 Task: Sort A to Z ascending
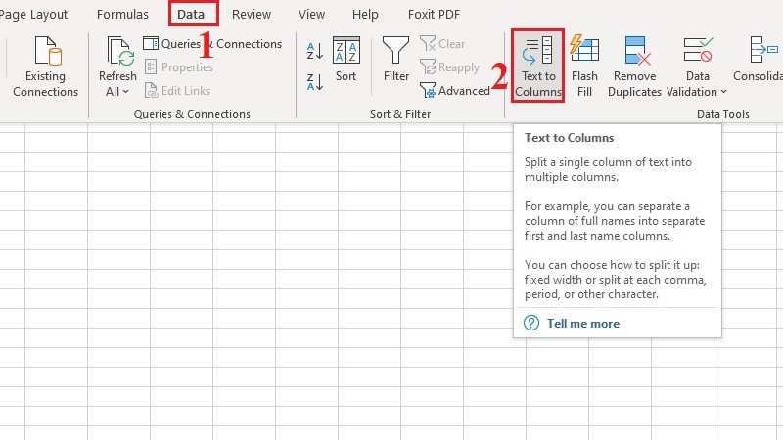(315, 51)
